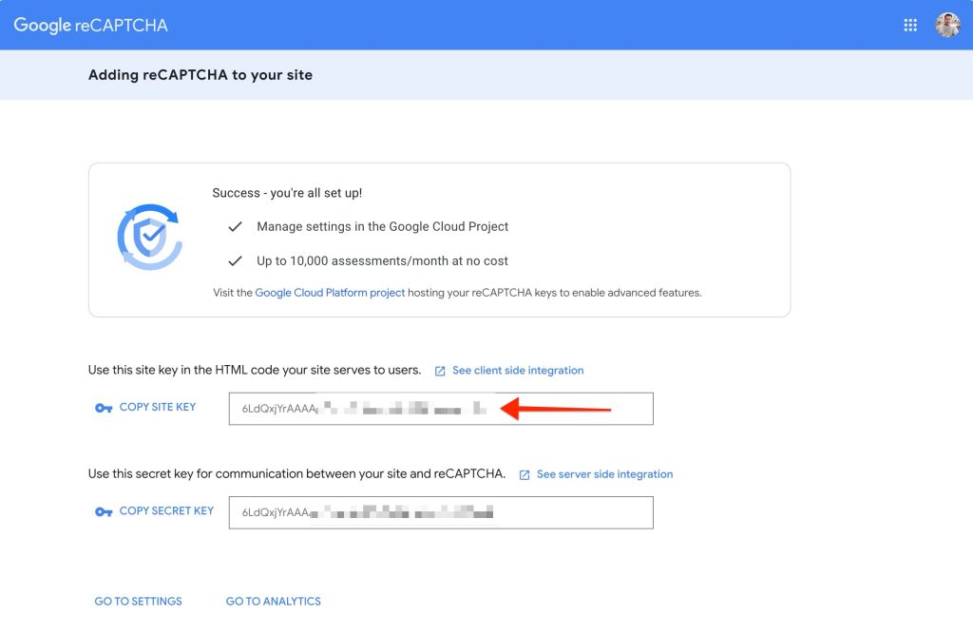Image resolution: width=973 pixels, height=634 pixels.
Task: Click the key icon beside Copy Site Key
Action: [103, 408]
